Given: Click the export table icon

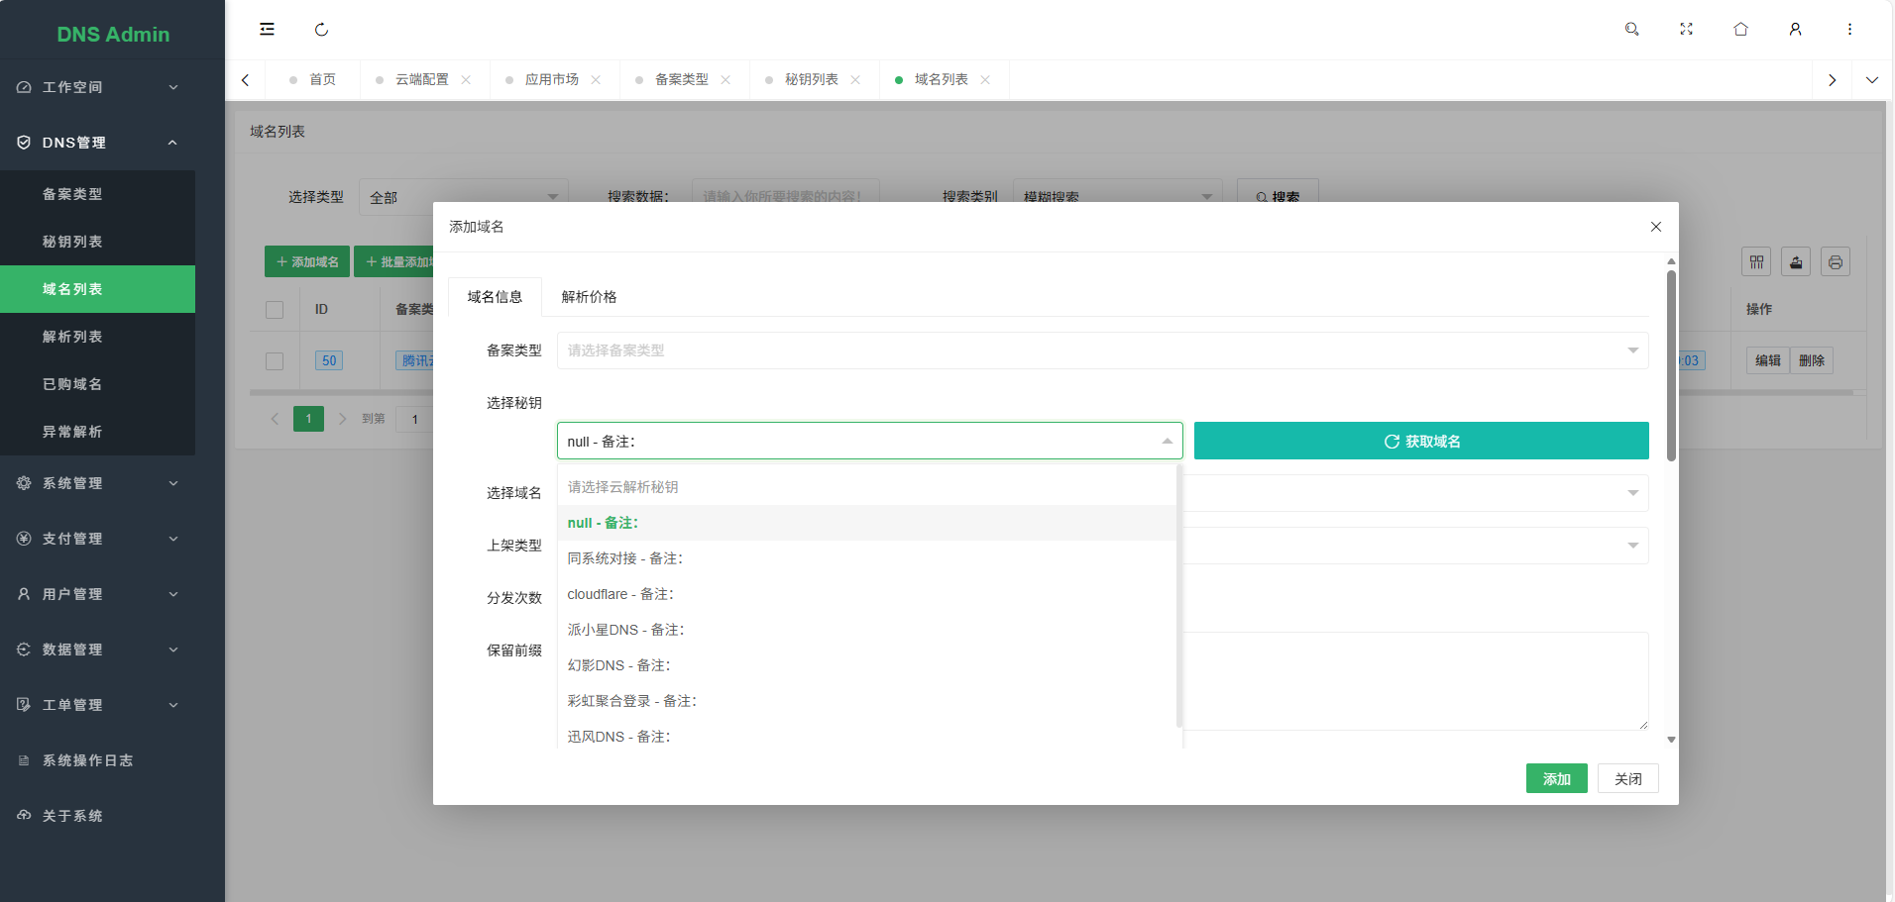Looking at the screenshot, I should 1795,262.
